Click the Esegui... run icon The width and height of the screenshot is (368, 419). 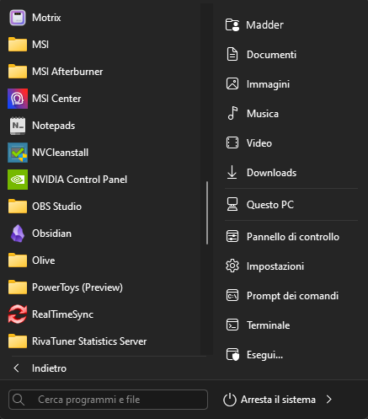[232, 355]
